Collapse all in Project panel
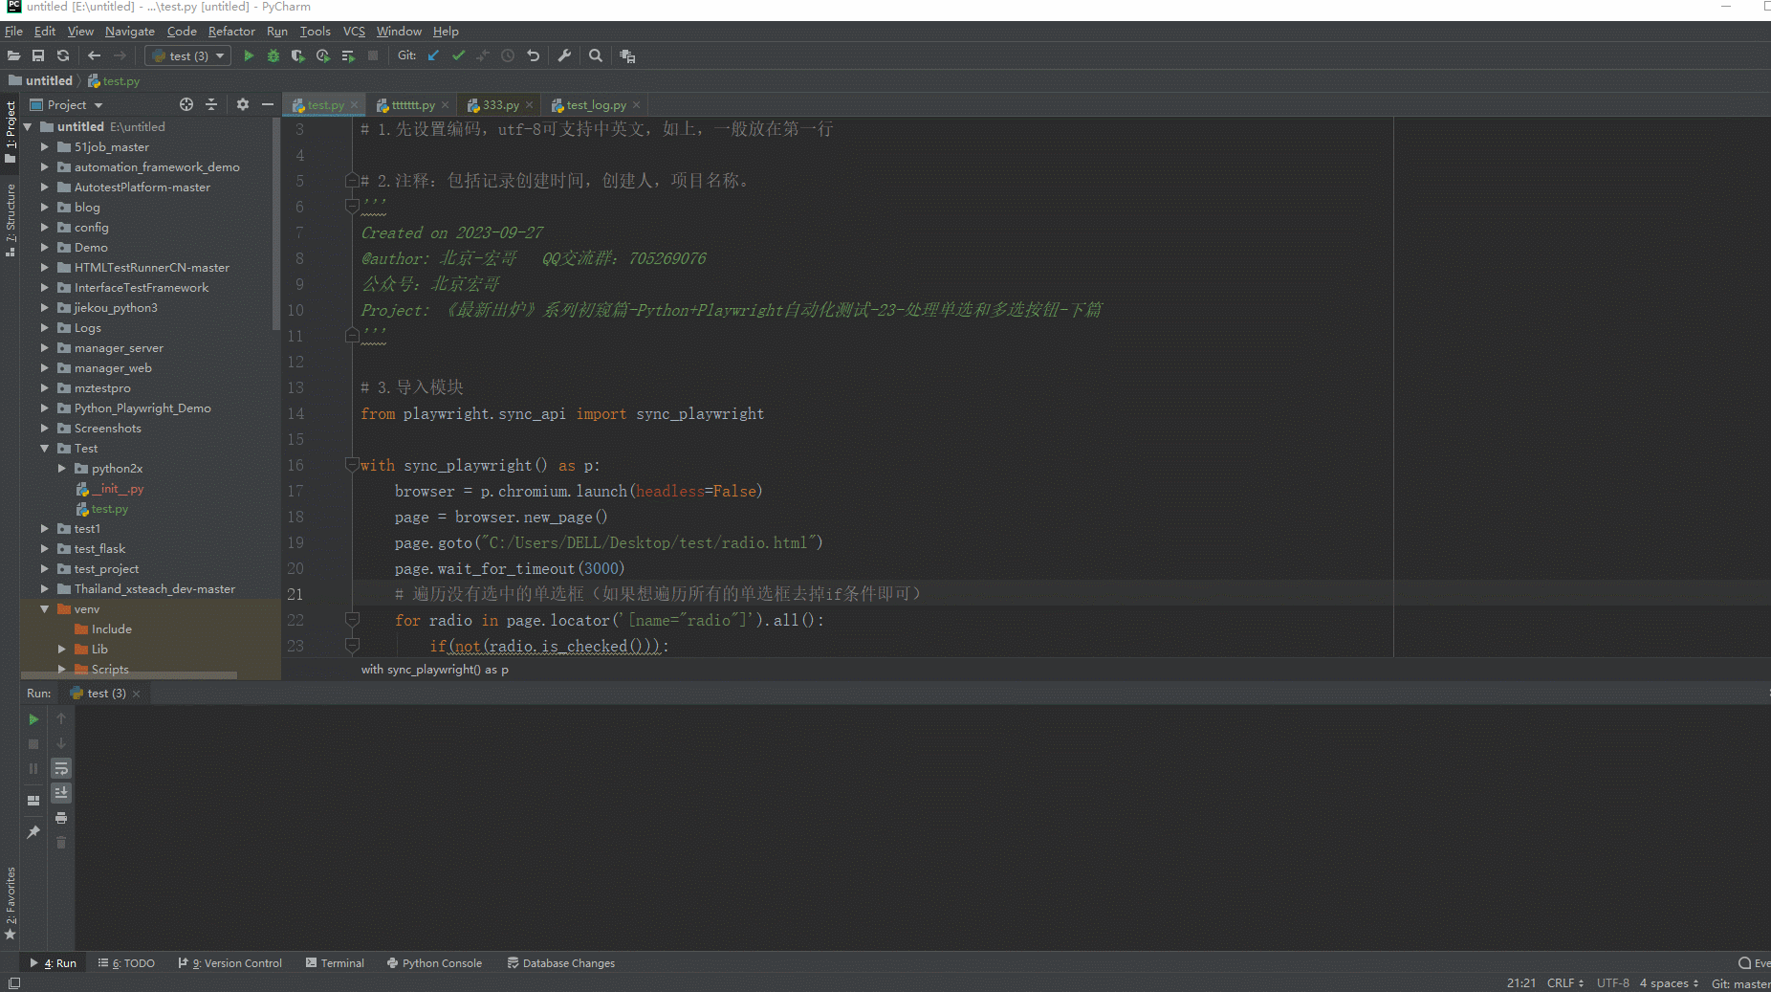Image resolution: width=1771 pixels, height=992 pixels. tap(211, 104)
